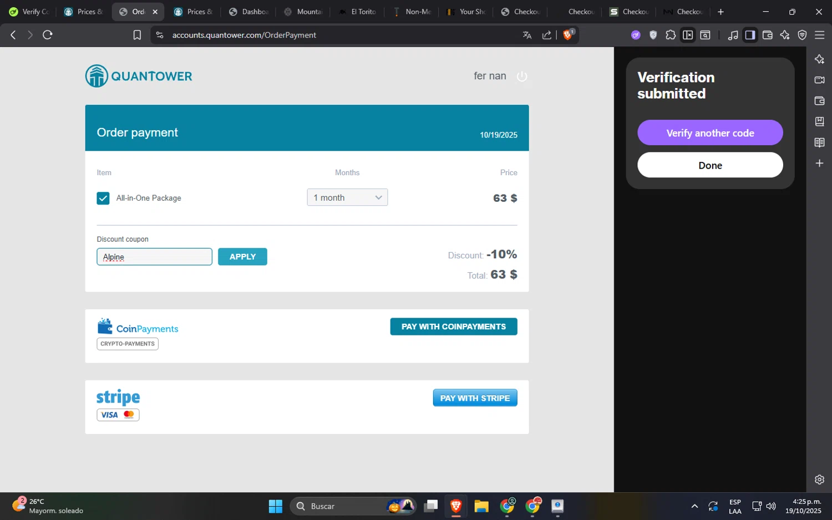This screenshot has width=832, height=520.
Task: Switch to the Your Sh tab
Action: [x=466, y=12]
